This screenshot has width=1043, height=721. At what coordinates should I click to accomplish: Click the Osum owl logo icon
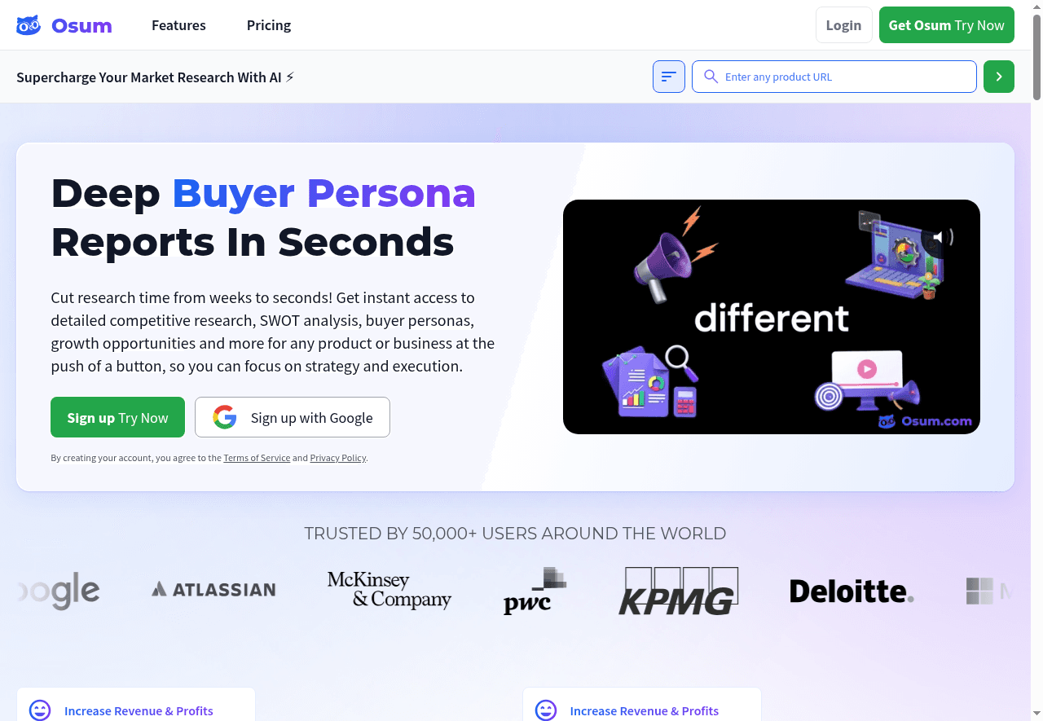click(29, 25)
